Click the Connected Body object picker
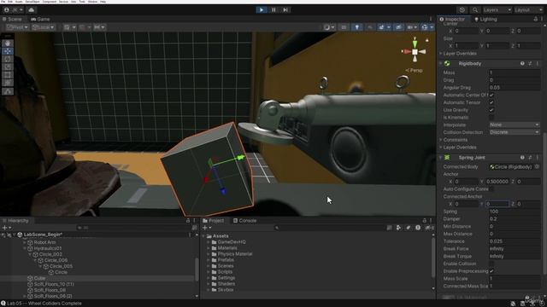This screenshot has height=307, width=547. pos(538,167)
